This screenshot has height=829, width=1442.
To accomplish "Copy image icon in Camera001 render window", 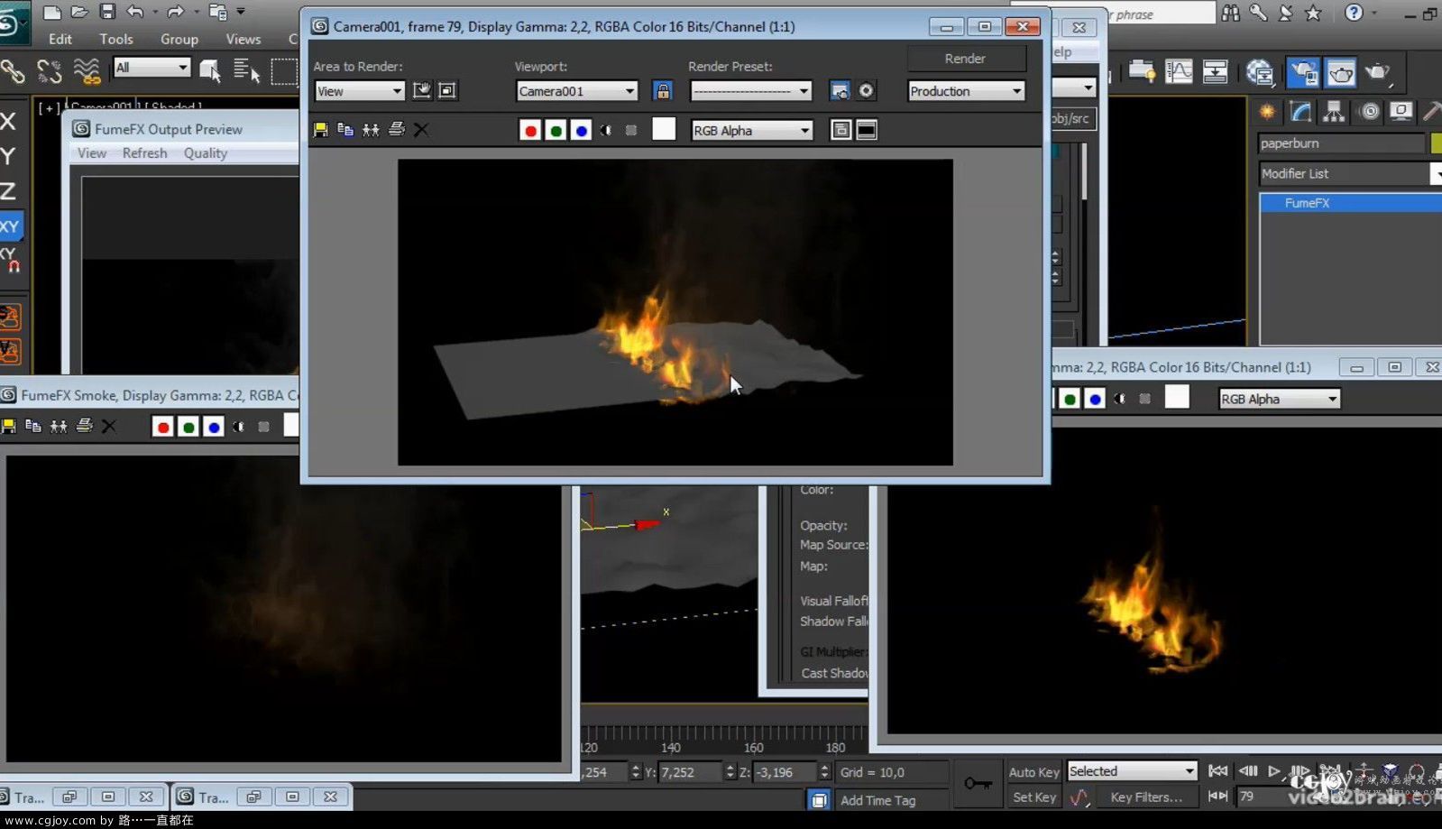I will pyautogui.click(x=345, y=130).
